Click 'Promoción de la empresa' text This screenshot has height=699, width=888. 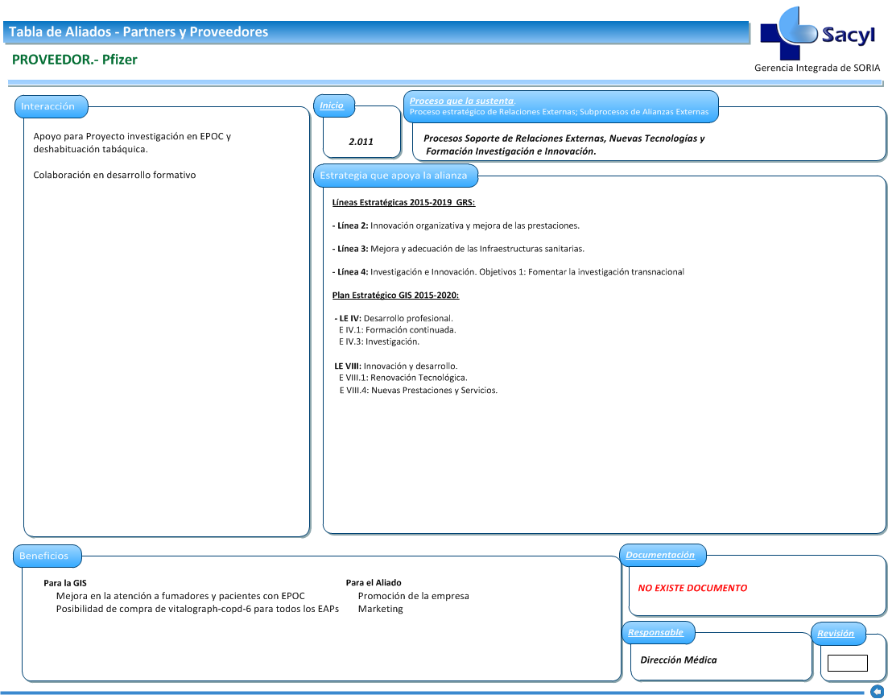414,596
